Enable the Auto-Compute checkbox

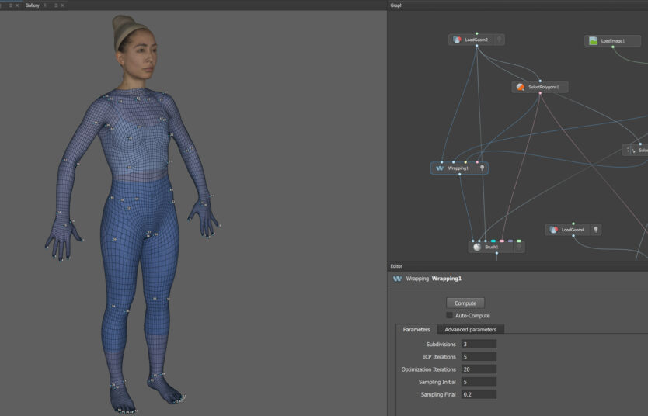pyautogui.click(x=449, y=315)
